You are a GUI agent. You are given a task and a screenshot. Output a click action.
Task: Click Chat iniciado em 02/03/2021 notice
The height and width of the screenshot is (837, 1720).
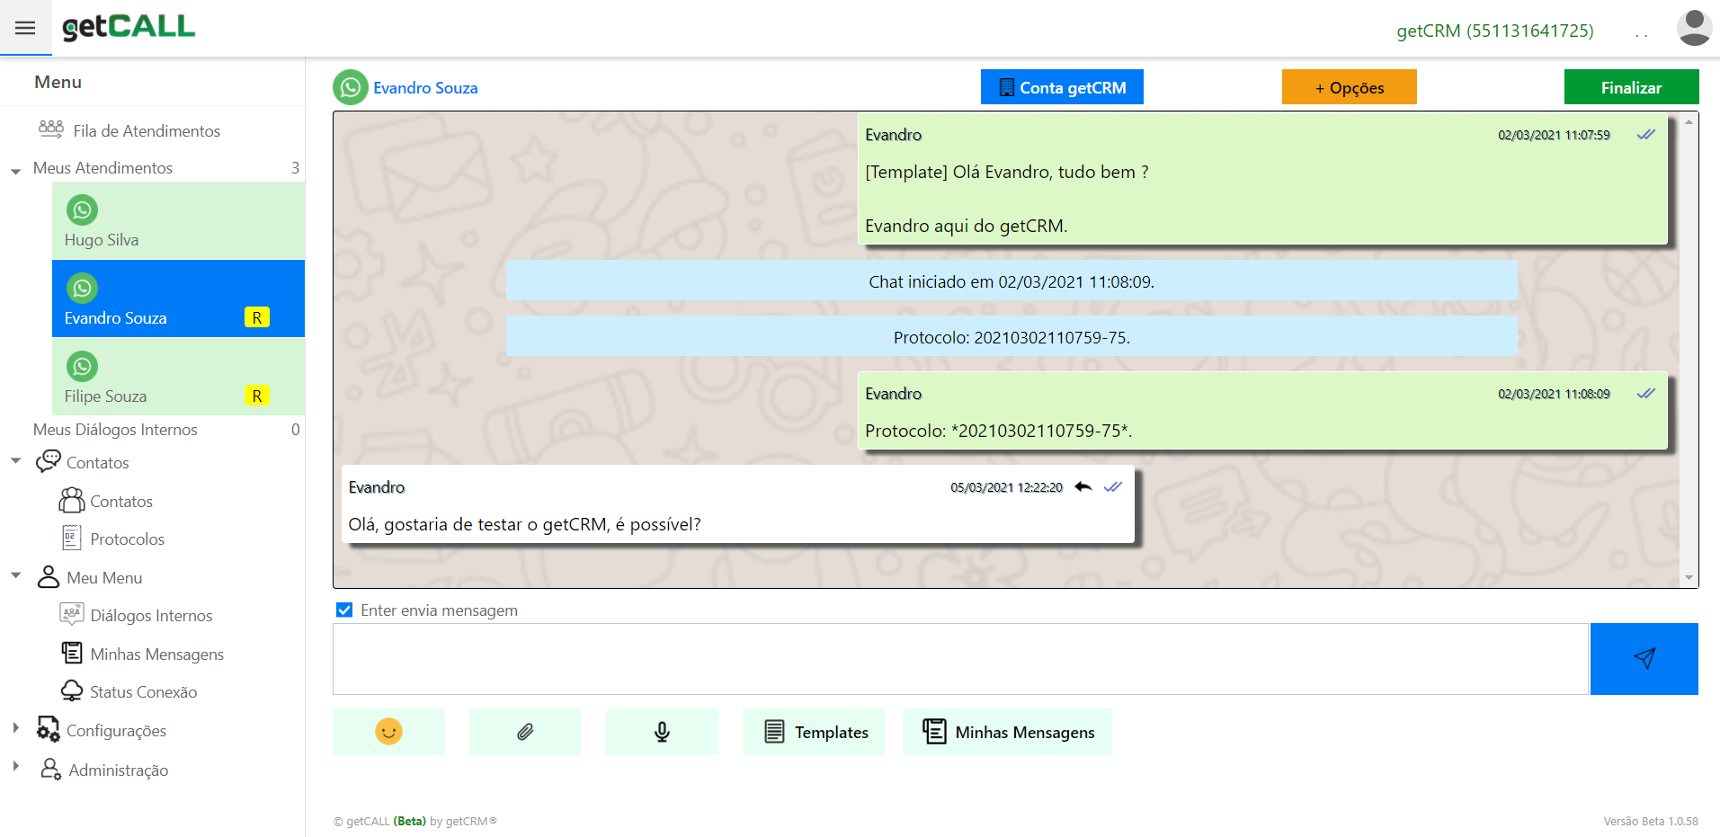(1012, 280)
